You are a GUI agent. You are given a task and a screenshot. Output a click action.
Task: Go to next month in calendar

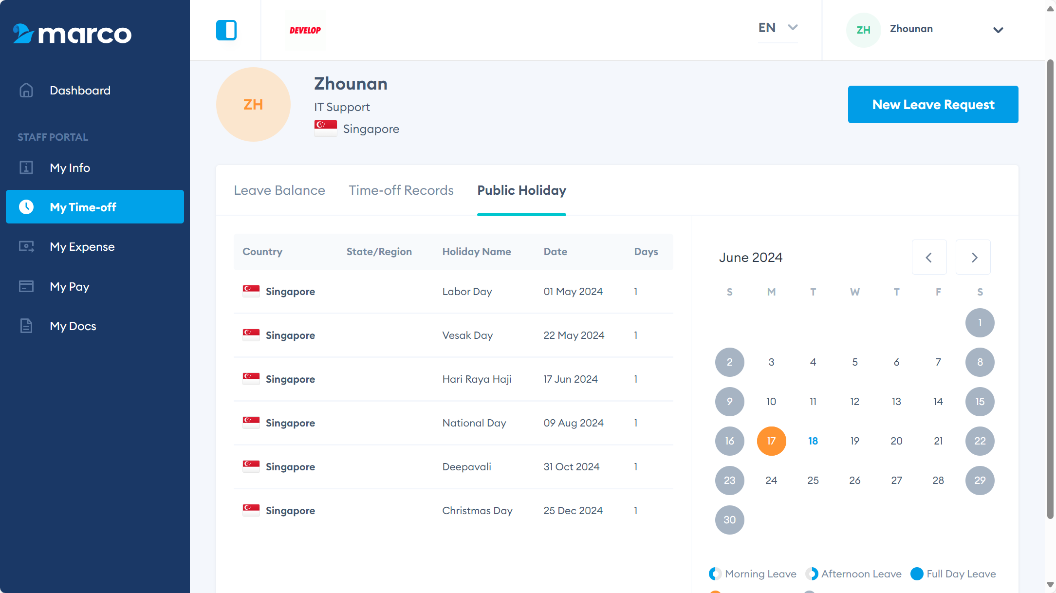click(x=974, y=258)
